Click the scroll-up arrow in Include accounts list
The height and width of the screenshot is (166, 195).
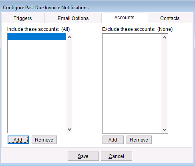(69, 37)
